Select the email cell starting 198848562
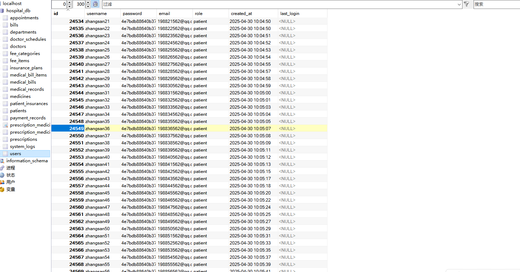 [x=175, y=214]
